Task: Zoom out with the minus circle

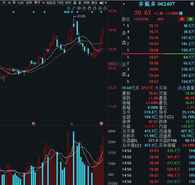Action: (105, 8)
